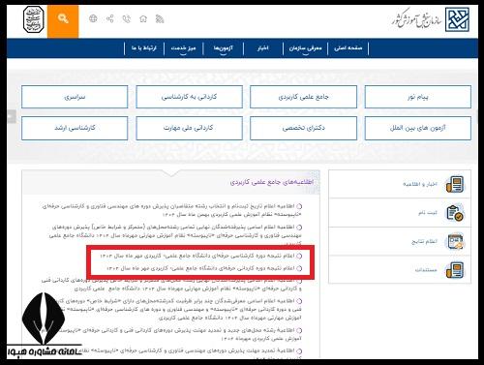Click the phone contact icon
The image size is (484, 365).
tap(127, 19)
